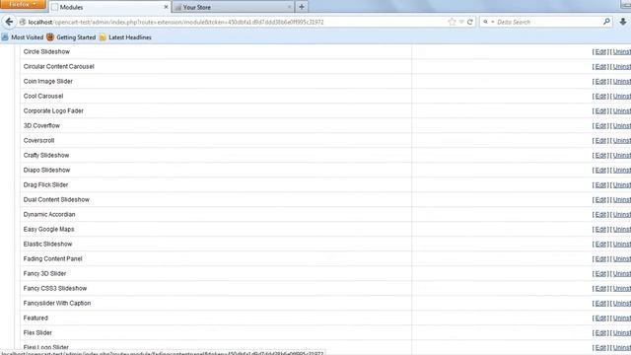
Task: Uninstall the 3D Coverflow module
Action: coord(622,126)
